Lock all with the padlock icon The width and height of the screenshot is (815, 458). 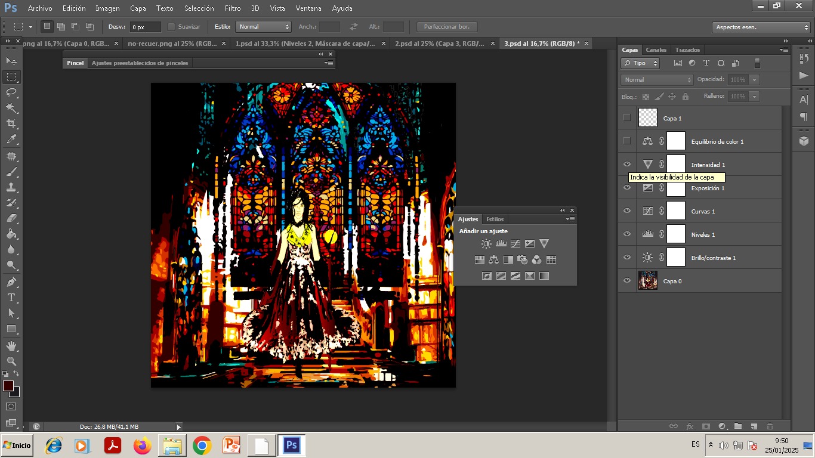[686, 97]
